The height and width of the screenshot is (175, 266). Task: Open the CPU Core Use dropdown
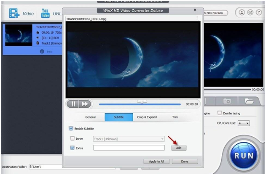point(244,123)
